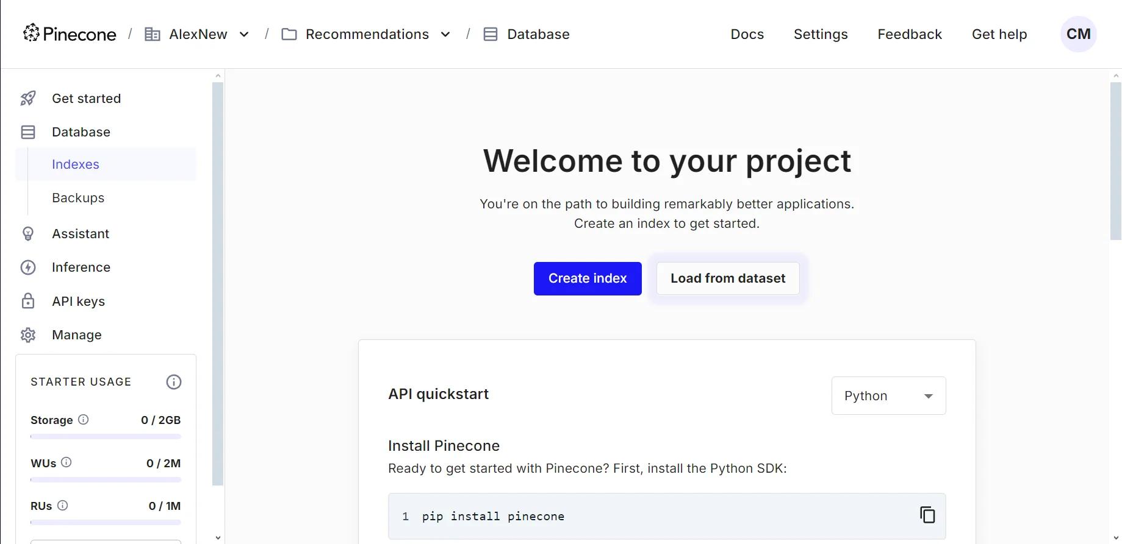The width and height of the screenshot is (1122, 544).
Task: Click the Inference lightning icon
Action: click(x=28, y=267)
